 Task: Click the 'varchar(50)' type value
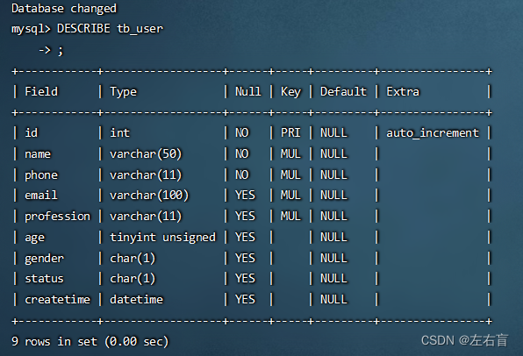click(x=146, y=154)
